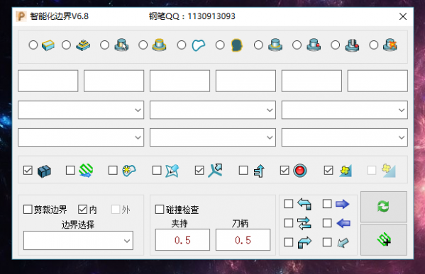Activate radio button beside the stepped pyramid icon
Image resolution: width=425 pixels, height=274 pixels.
pos(66,45)
